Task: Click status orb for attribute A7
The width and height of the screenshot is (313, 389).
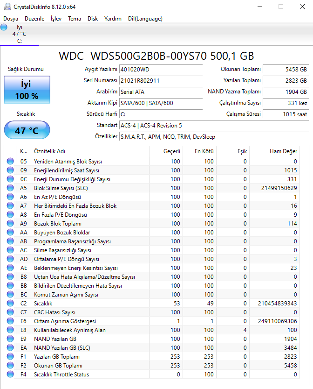Action: [x=10, y=205]
